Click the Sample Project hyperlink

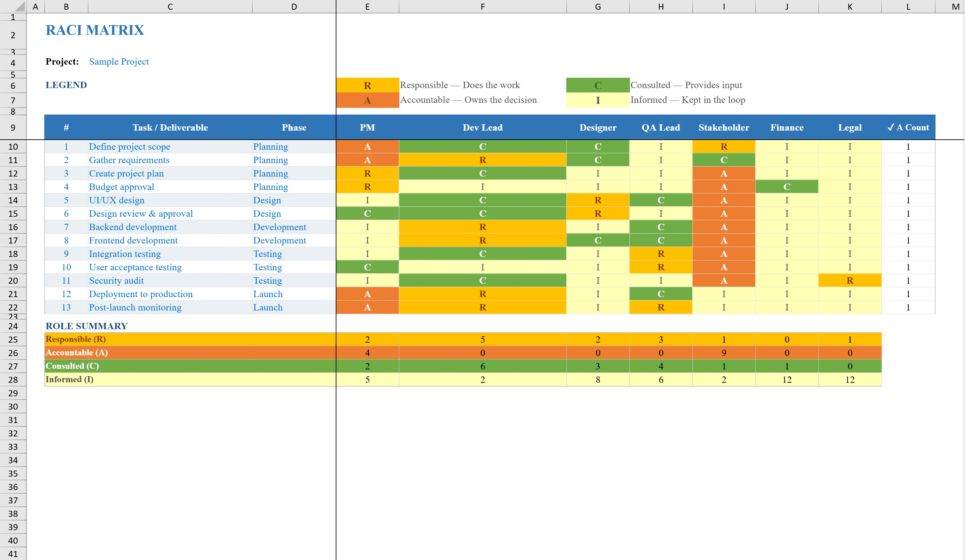tap(119, 61)
